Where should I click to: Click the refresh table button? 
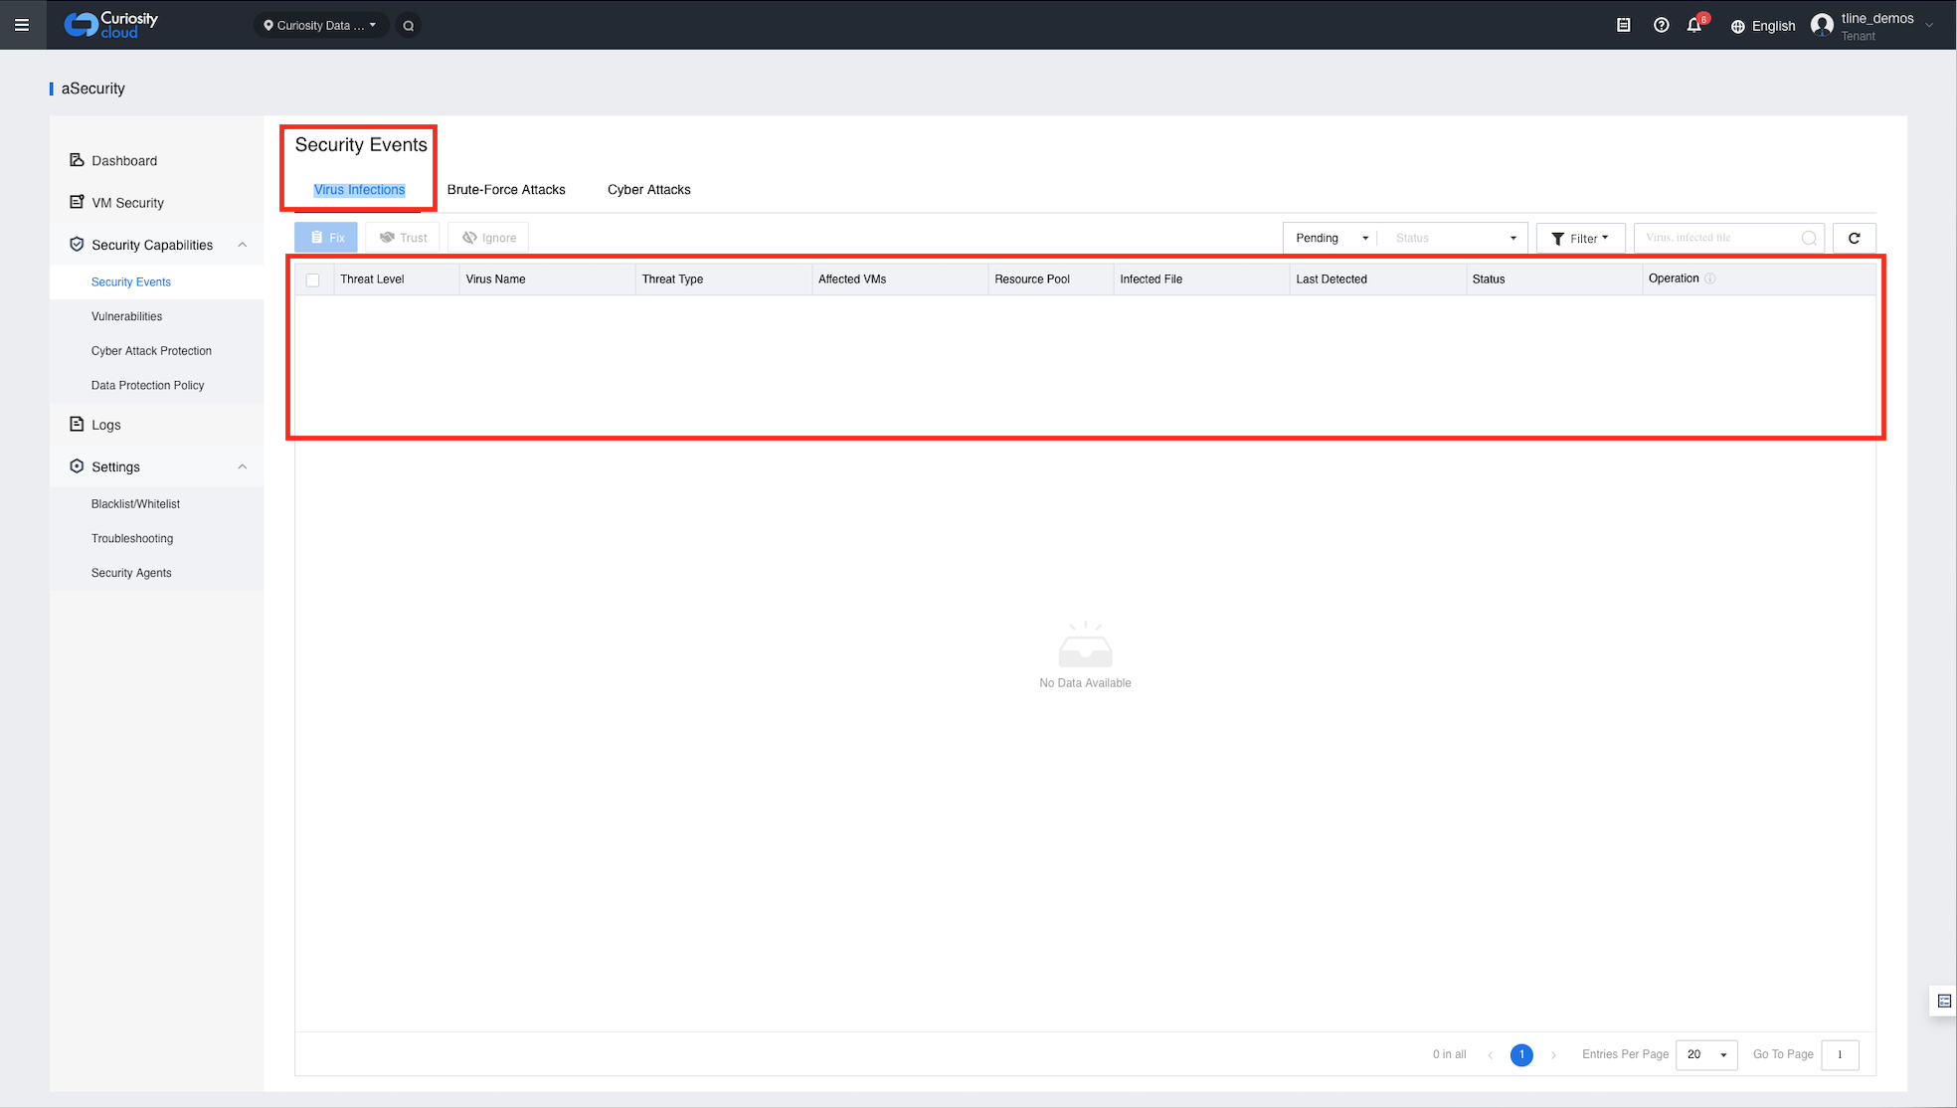(x=1854, y=238)
